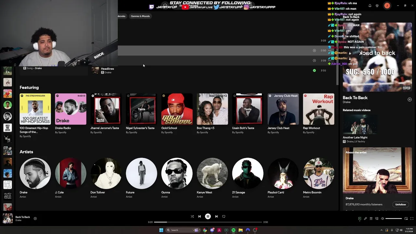Adjust the volume slider
416x234 pixels.
point(394,219)
